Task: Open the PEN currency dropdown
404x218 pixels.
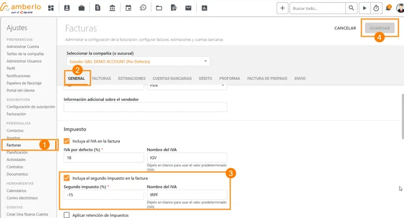Action: click(187, 87)
